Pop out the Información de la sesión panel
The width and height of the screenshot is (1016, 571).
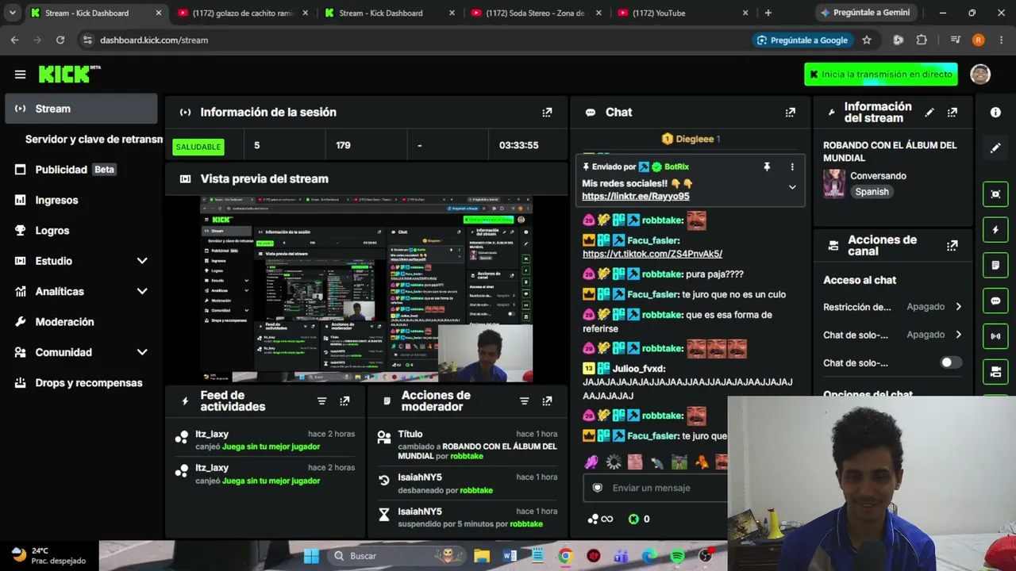pos(547,113)
